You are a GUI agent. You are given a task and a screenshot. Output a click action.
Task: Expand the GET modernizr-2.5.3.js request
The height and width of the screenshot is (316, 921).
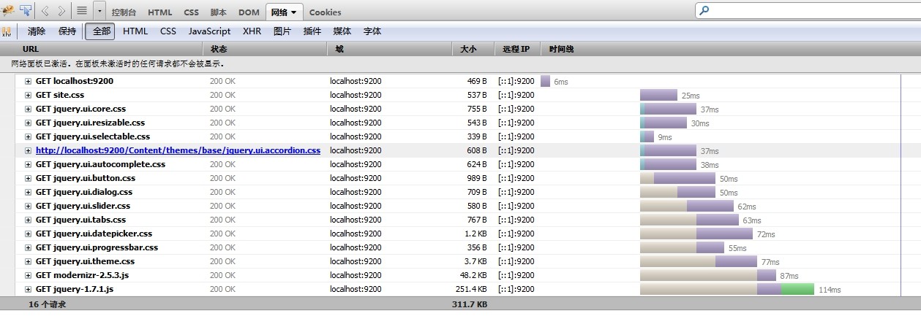pos(29,276)
